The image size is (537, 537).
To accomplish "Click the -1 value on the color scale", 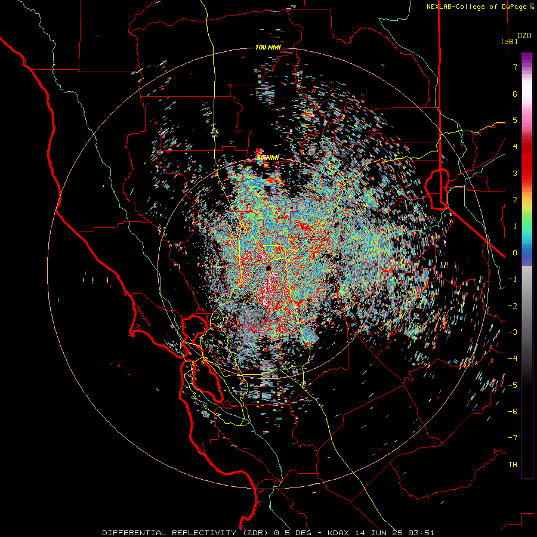I will click(513, 279).
